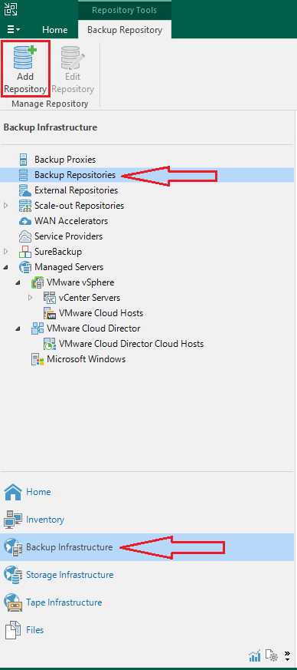Open the navigation pane overflow chevron menu
The height and width of the screenshot is (670, 297).
[x=287, y=655]
